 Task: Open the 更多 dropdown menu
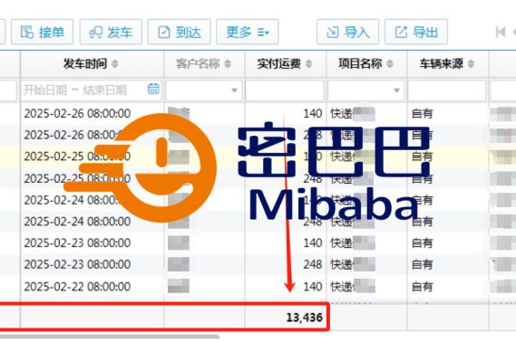(x=248, y=32)
